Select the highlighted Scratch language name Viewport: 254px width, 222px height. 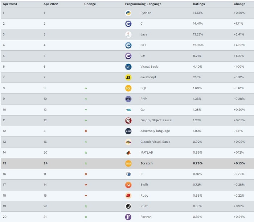pyautogui.click(x=147, y=163)
